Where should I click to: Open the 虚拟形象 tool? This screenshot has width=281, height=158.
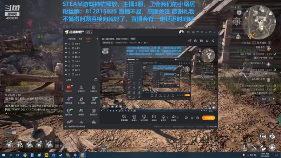(x=69, y=112)
